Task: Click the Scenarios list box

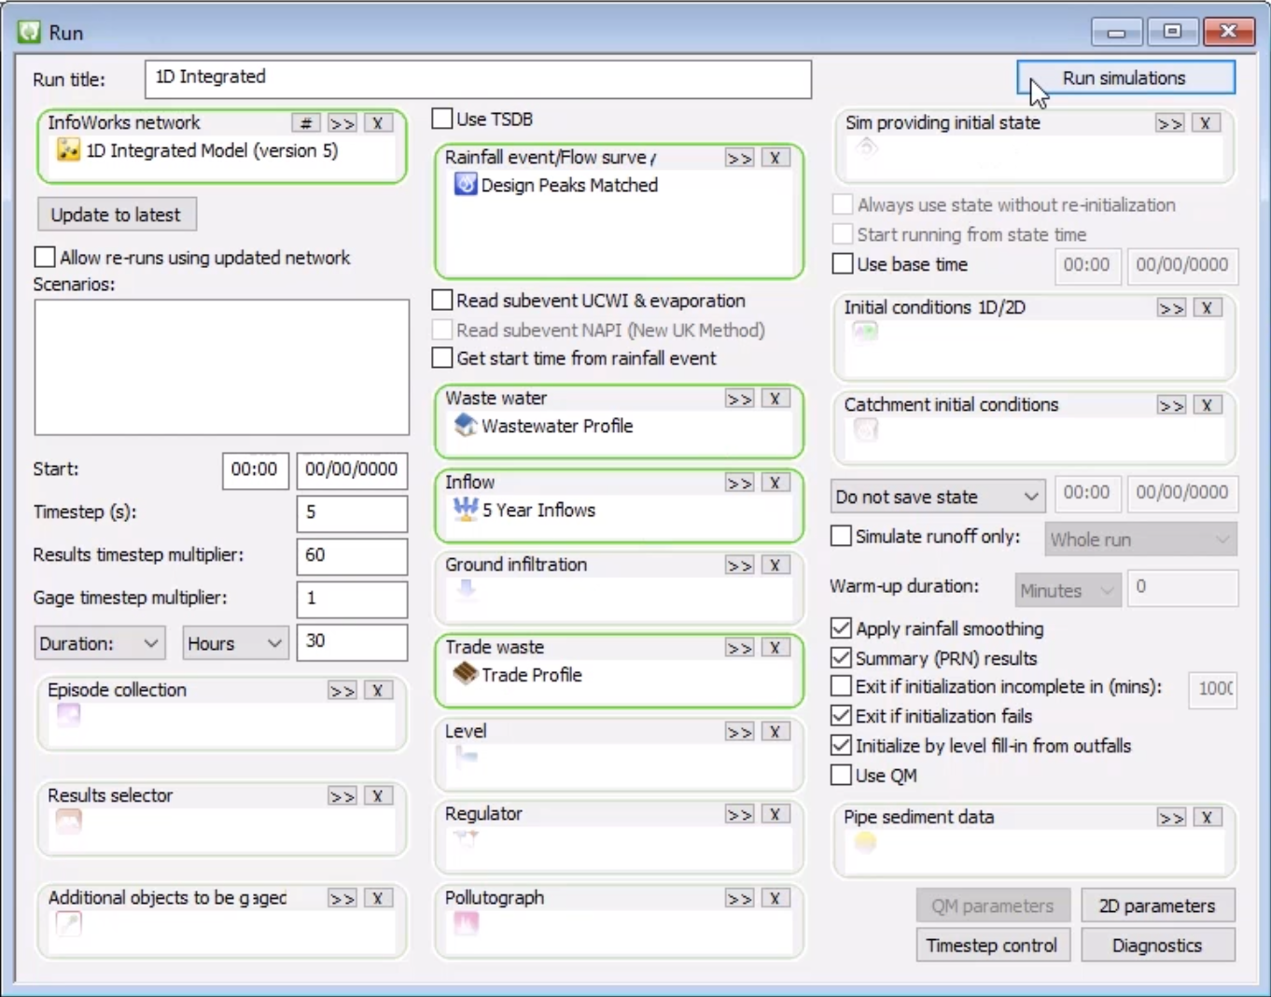Action: (221, 367)
